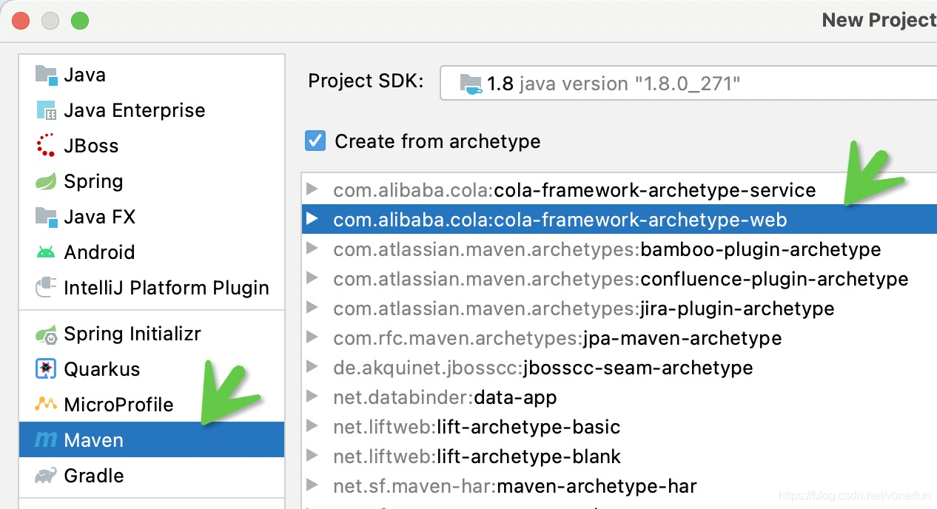Toggle the Create from archetype checkbox
937x509 pixels.
click(x=316, y=141)
